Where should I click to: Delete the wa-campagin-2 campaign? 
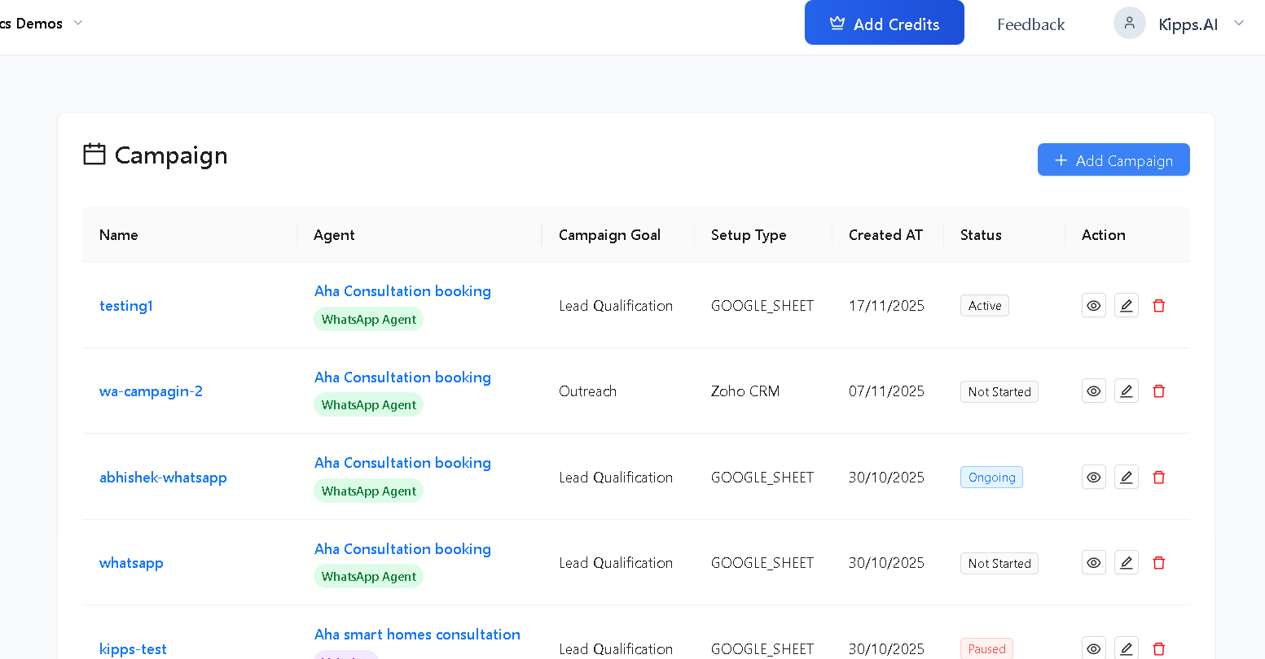[1159, 391]
